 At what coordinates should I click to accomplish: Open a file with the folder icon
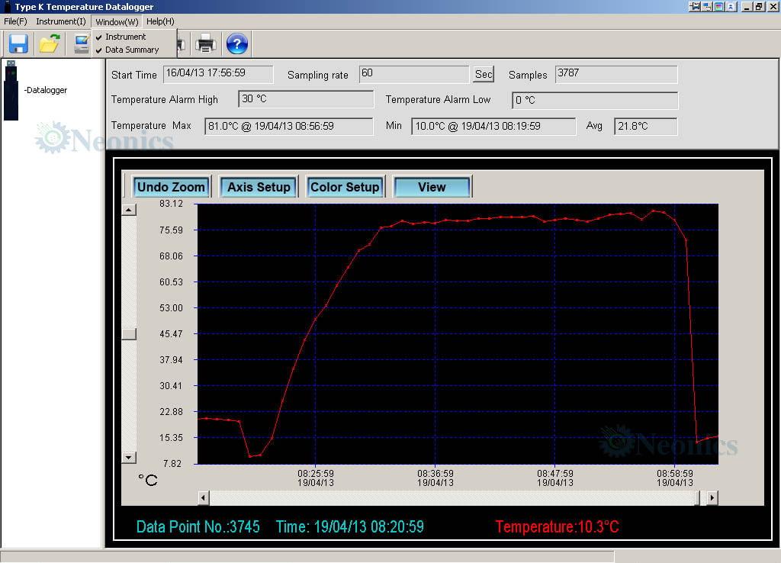pyautogui.click(x=50, y=43)
